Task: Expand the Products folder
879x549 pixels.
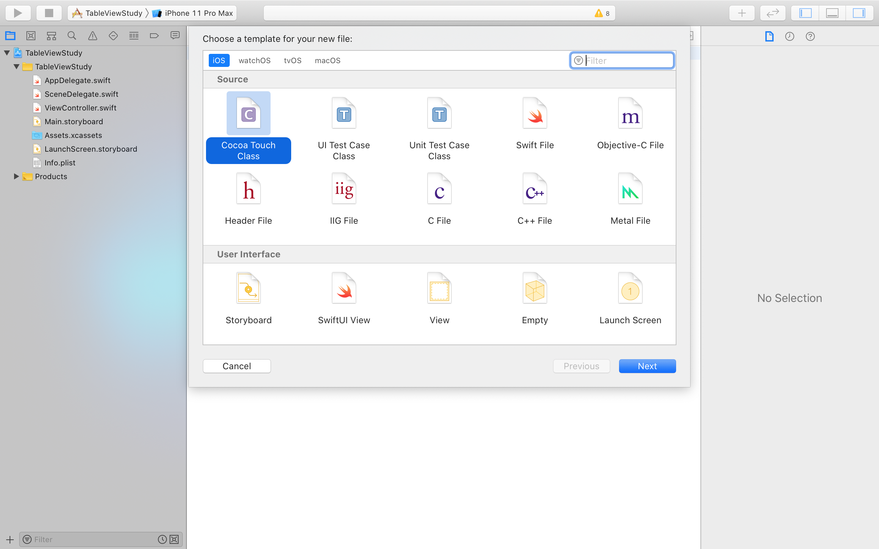Action: click(x=16, y=176)
